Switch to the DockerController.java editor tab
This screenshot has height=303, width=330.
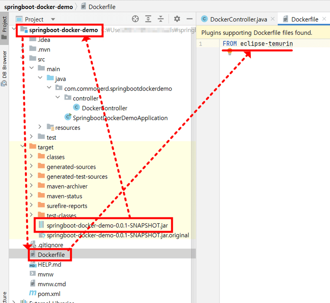(239, 19)
